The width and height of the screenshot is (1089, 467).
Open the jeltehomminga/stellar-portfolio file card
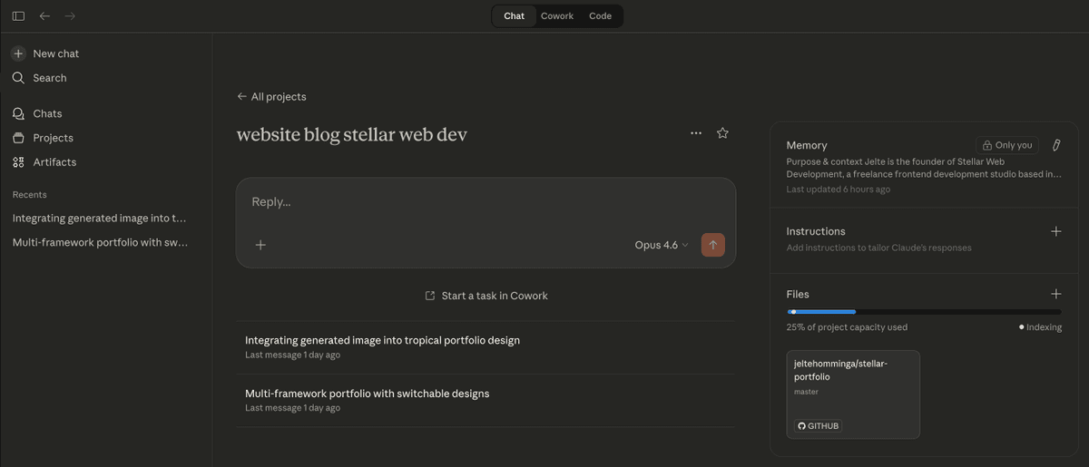(853, 394)
